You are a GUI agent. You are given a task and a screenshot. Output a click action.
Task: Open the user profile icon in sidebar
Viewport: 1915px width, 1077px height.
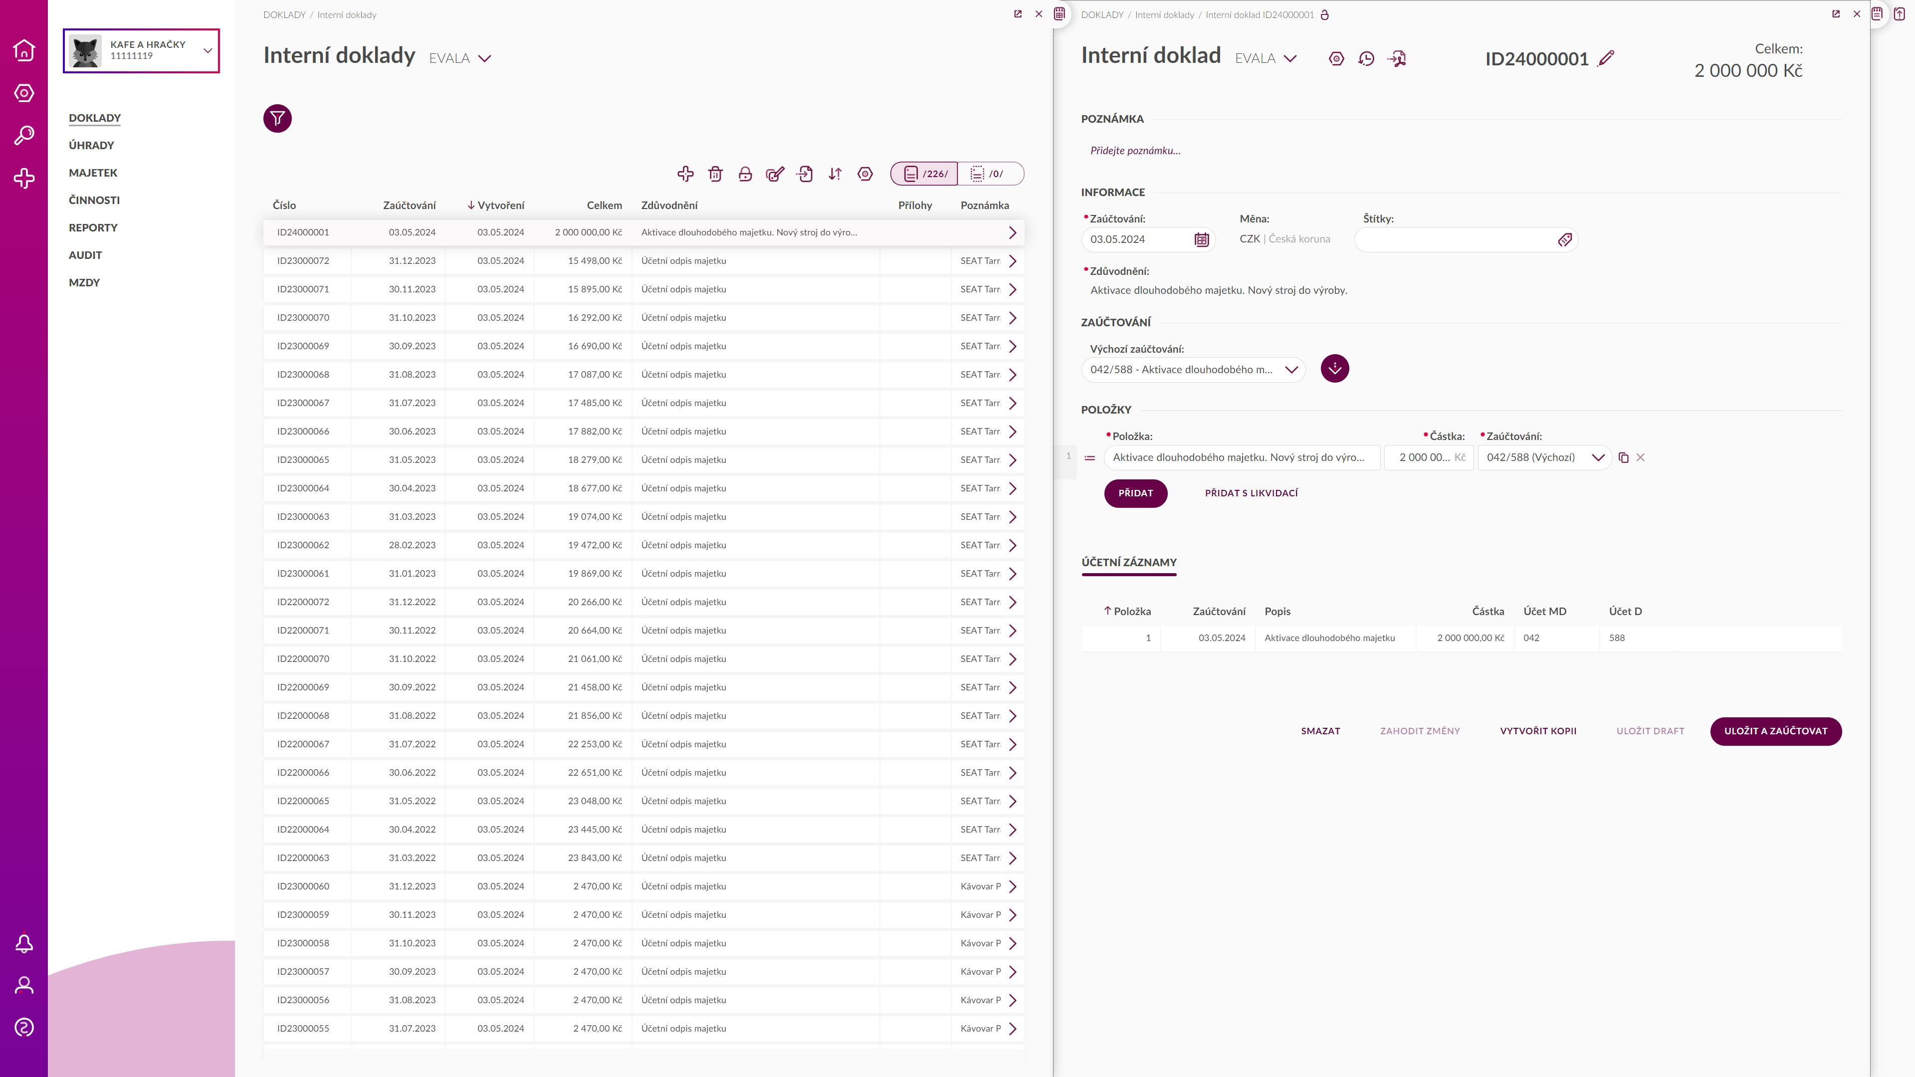pyautogui.click(x=24, y=986)
